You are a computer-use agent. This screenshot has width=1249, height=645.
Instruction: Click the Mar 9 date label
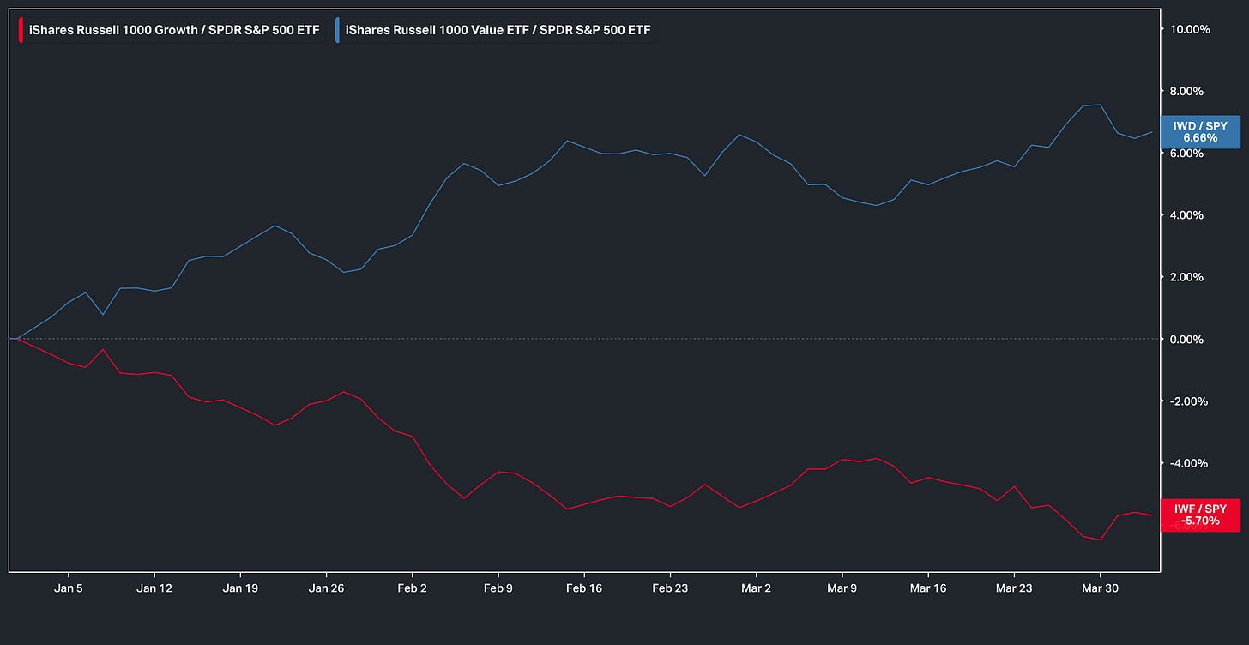click(842, 588)
